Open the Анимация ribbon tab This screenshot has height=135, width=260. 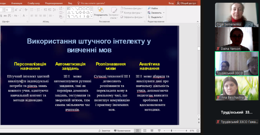(x=17, y=3)
